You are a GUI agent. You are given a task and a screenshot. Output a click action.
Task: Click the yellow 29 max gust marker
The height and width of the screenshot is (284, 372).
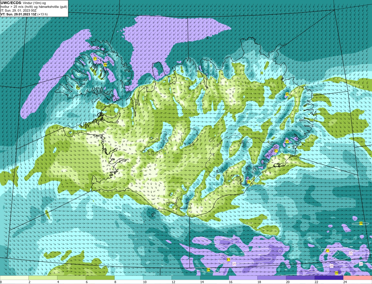click(x=249, y=182)
